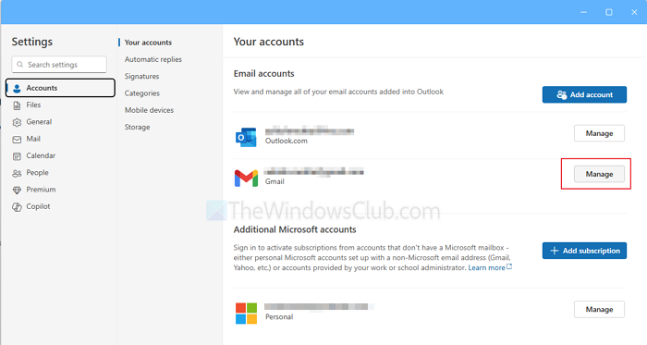Click the Outlook.com label text
This screenshot has height=345, width=647.
(x=286, y=141)
